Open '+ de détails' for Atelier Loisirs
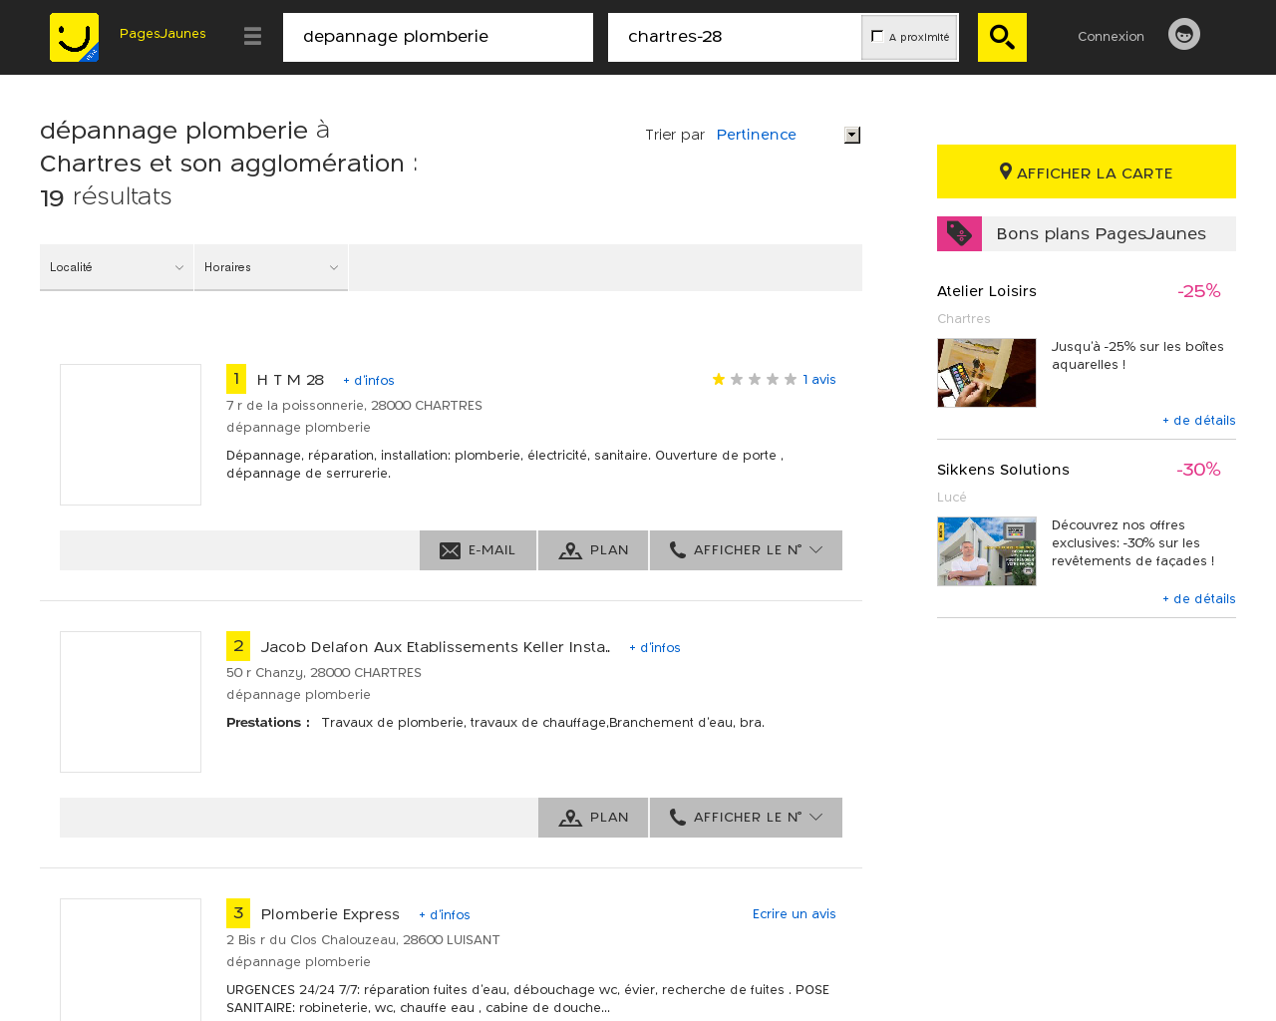The width and height of the screenshot is (1276, 1021). point(1199,421)
